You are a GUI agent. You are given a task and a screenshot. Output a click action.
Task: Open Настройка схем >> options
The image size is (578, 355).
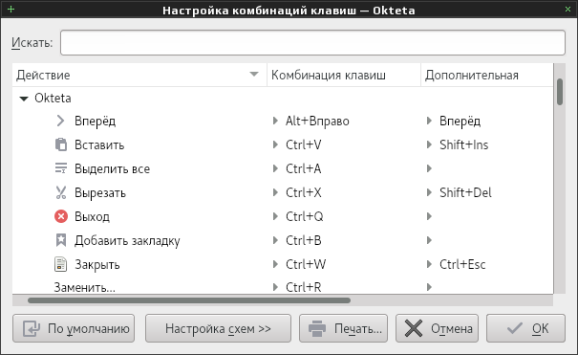218,328
